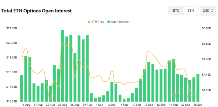The image size is (218, 107).
Task: Click the USD dropdown arrows
Action: (212, 11)
